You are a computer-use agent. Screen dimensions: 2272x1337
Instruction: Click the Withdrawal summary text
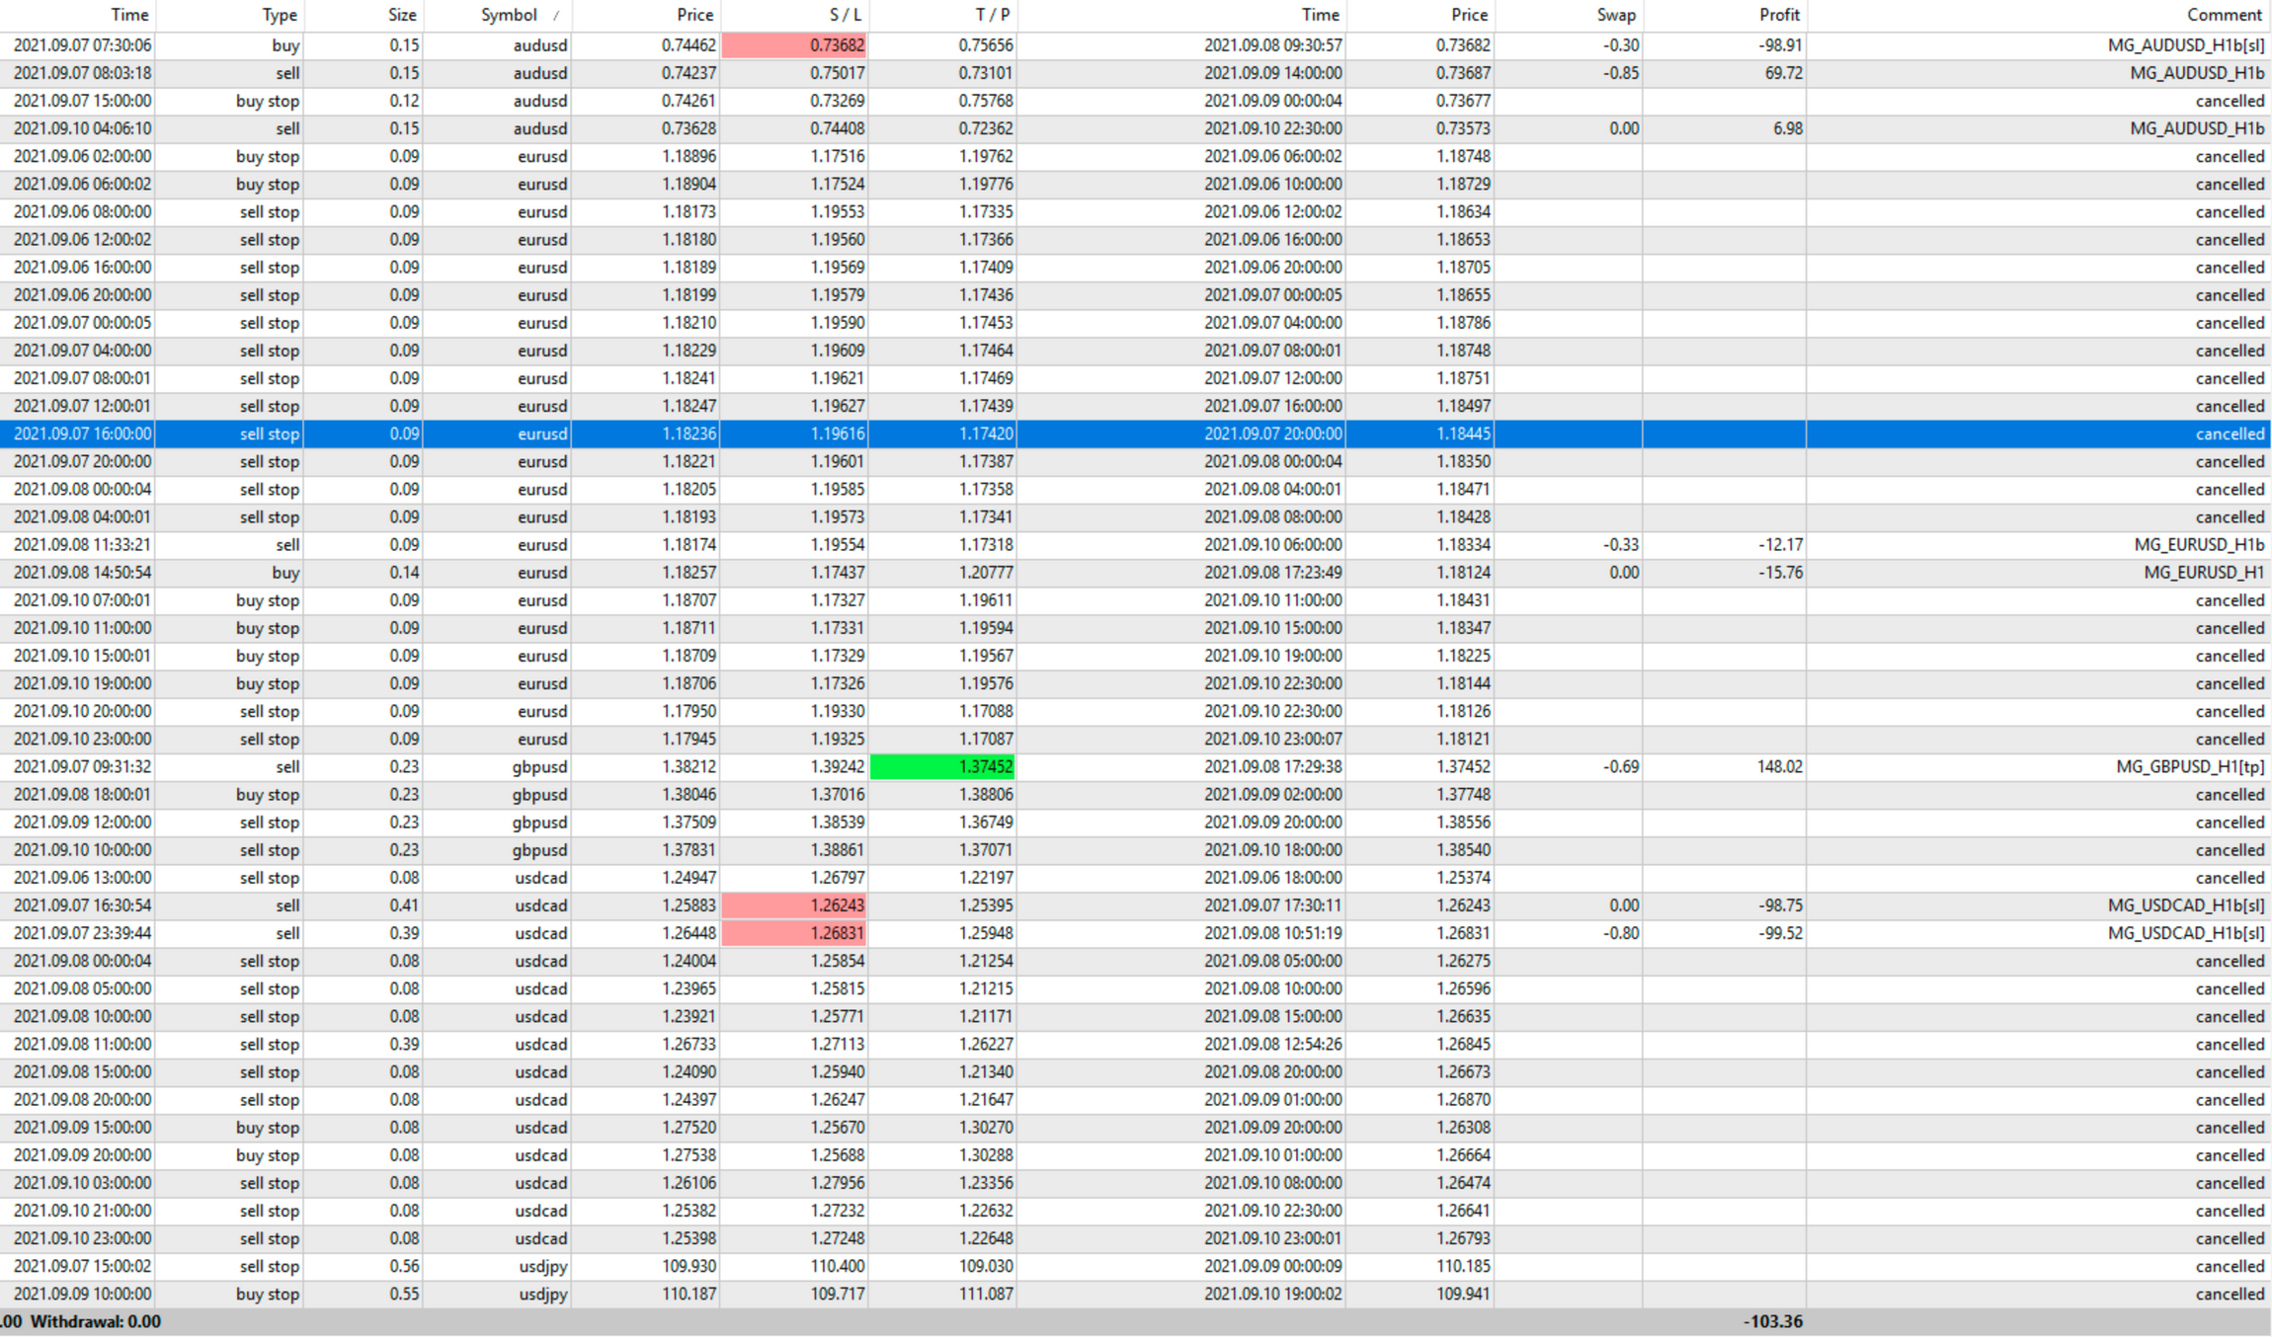(x=95, y=1321)
